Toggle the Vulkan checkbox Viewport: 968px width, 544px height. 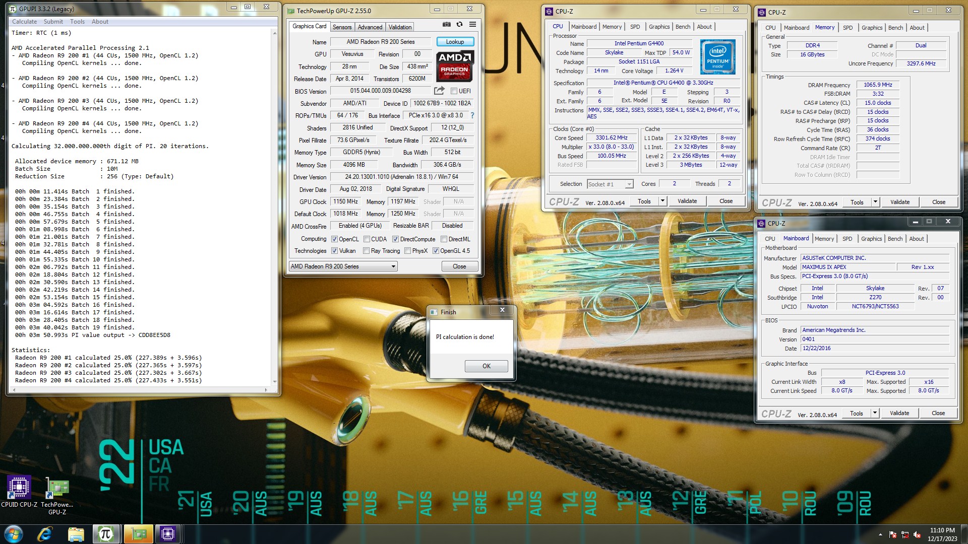(x=334, y=251)
